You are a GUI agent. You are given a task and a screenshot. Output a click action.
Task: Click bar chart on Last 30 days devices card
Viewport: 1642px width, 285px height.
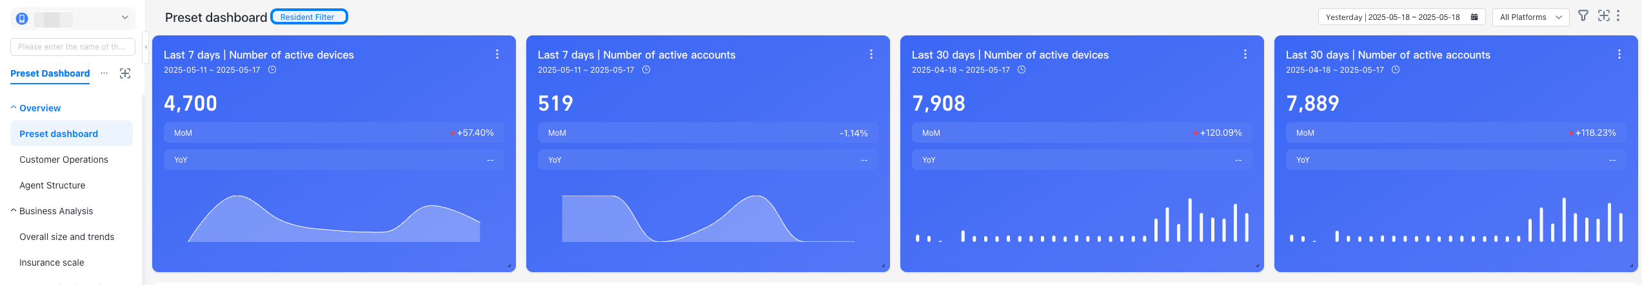tap(1082, 220)
